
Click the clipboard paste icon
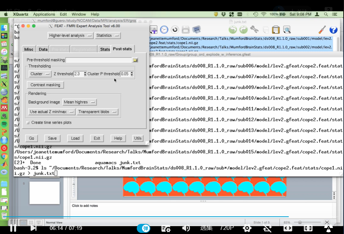click(x=276, y=30)
